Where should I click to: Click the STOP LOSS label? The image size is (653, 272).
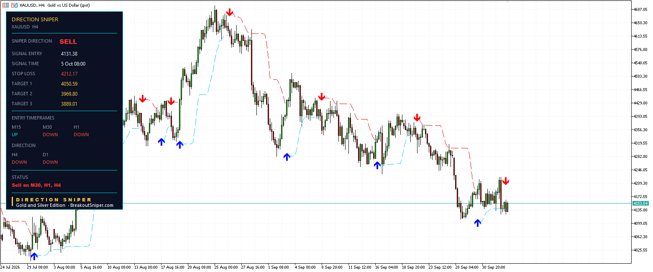pyautogui.click(x=23, y=74)
